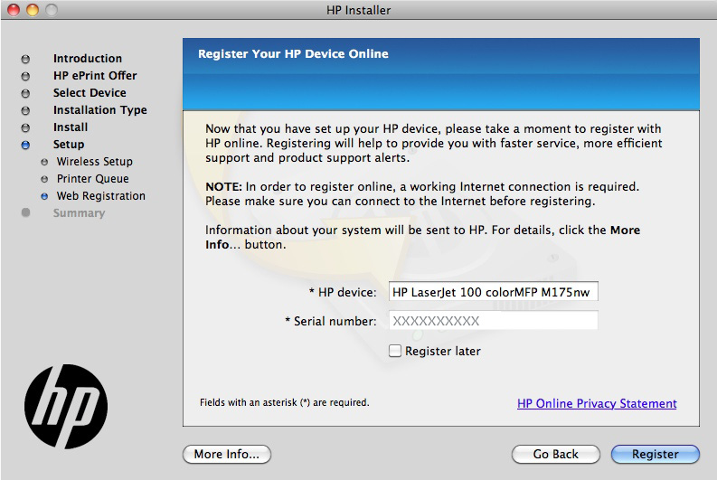The height and width of the screenshot is (480, 717).
Task: Click the HP logo icon
Action: click(x=66, y=406)
